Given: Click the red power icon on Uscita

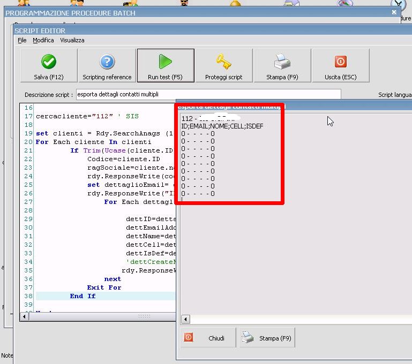Looking at the screenshot, I should (341, 62).
